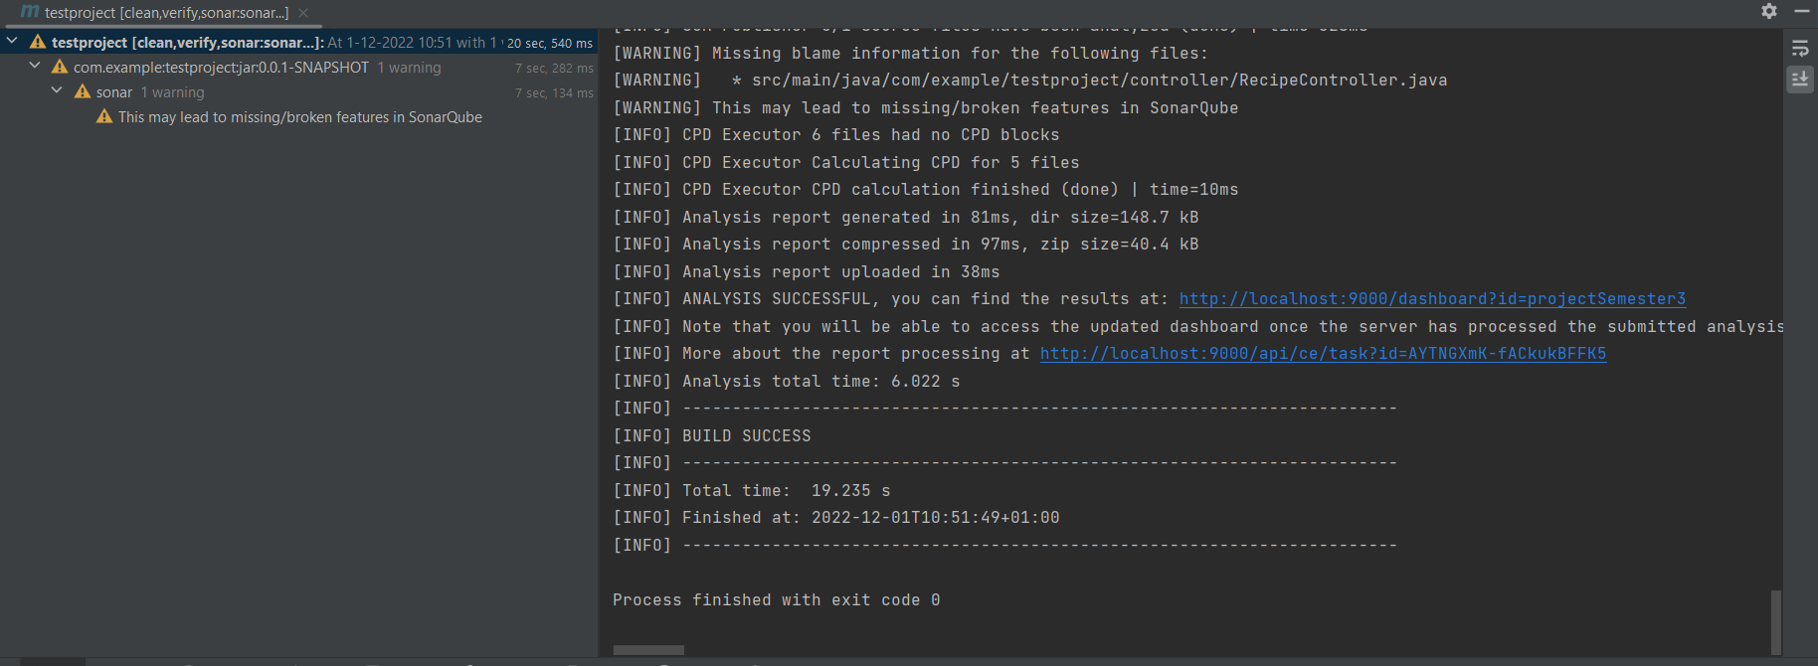Open the SonarQube dashboard link
Image resolution: width=1818 pixels, height=666 pixels.
[x=1432, y=298]
